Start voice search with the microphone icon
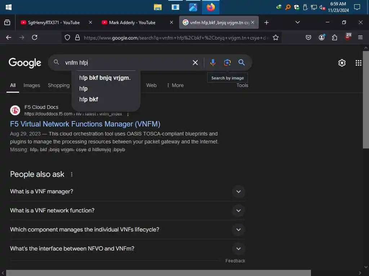 pyautogui.click(x=213, y=63)
